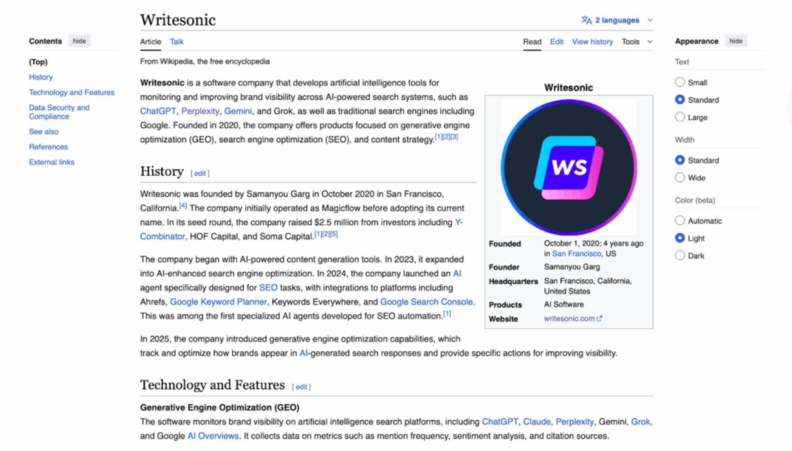Open the Perplexity link in intro paragraph
Screen dimensions: 792x451
point(200,111)
